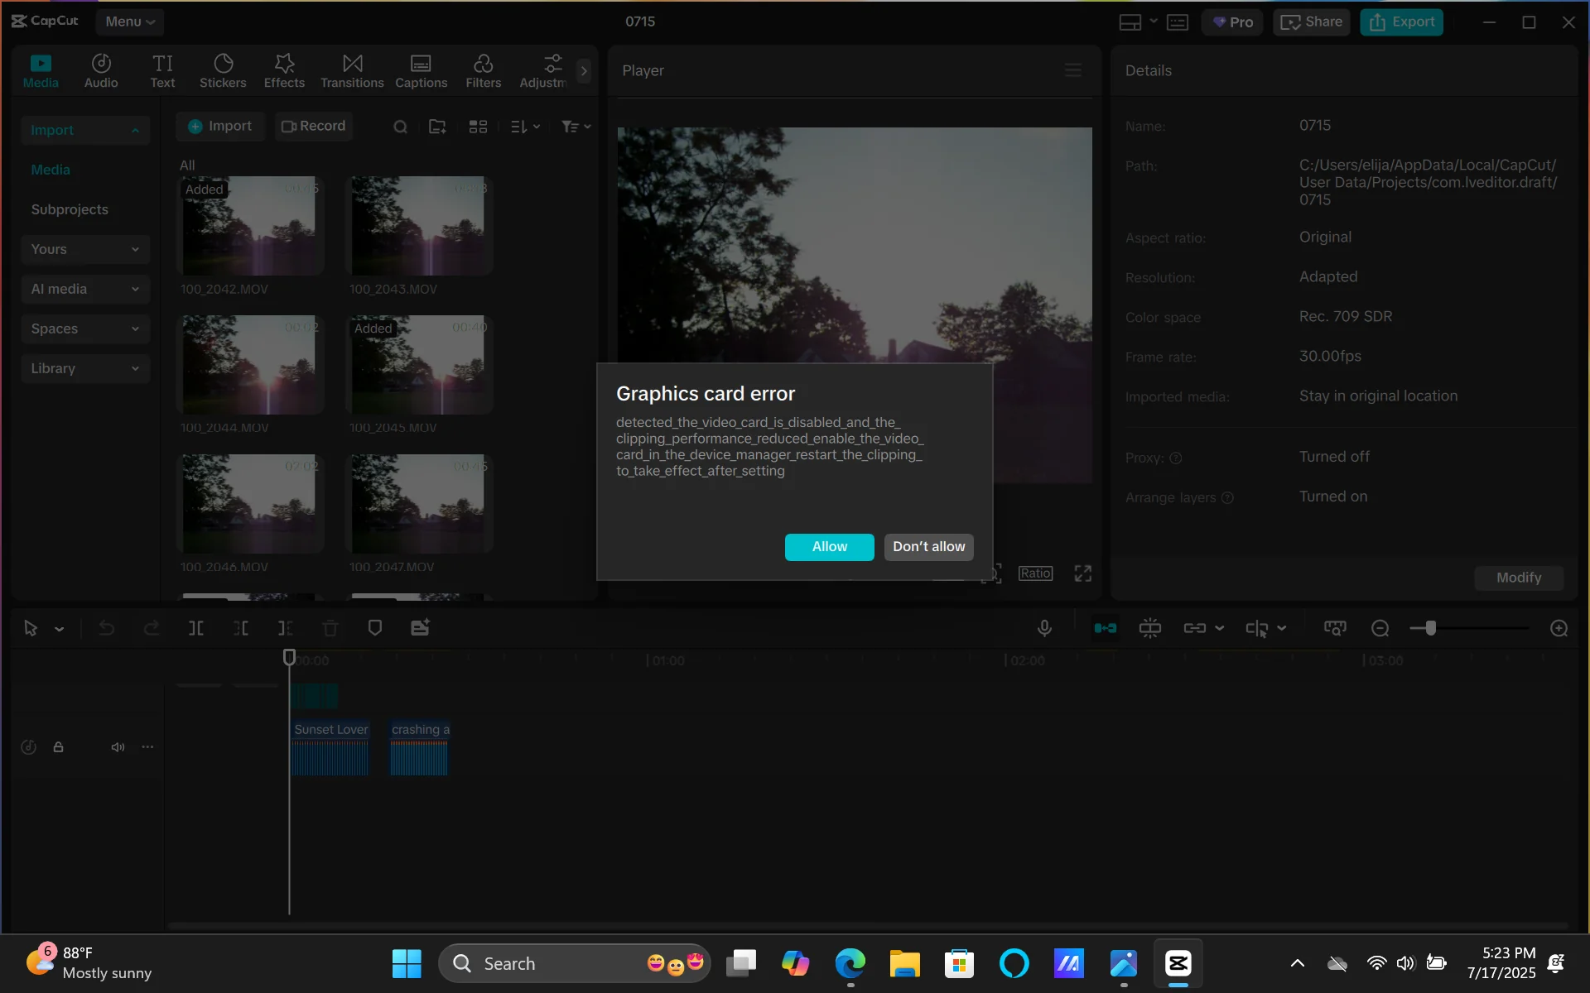Switch media to grid view
The height and width of the screenshot is (993, 1590).
coord(478,127)
